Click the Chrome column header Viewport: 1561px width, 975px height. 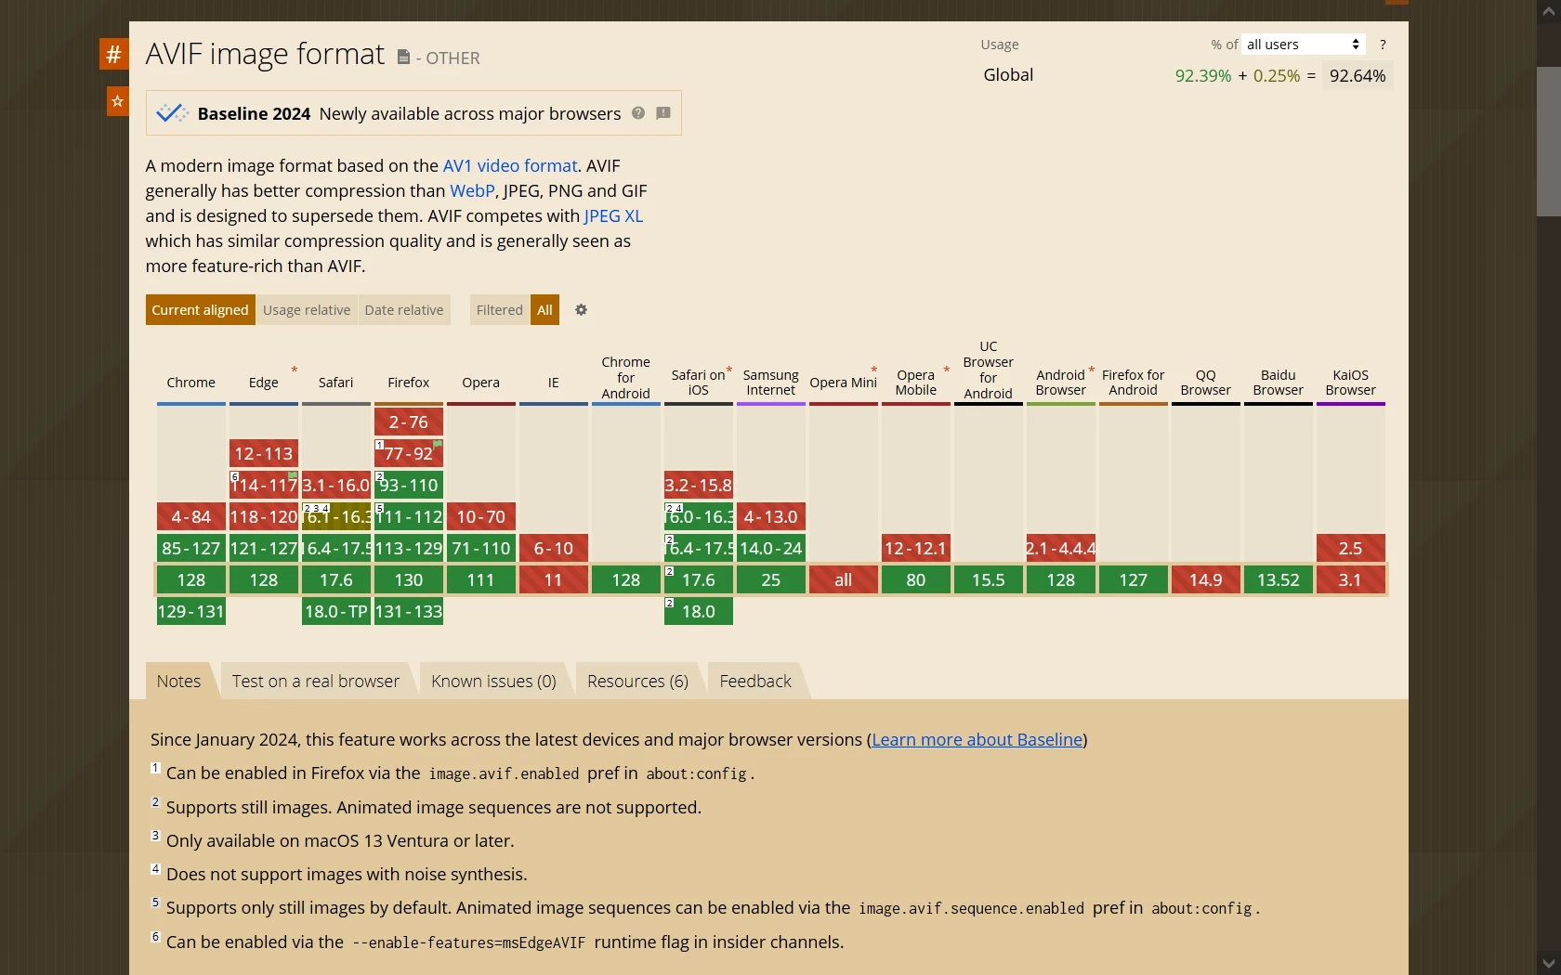(x=191, y=383)
